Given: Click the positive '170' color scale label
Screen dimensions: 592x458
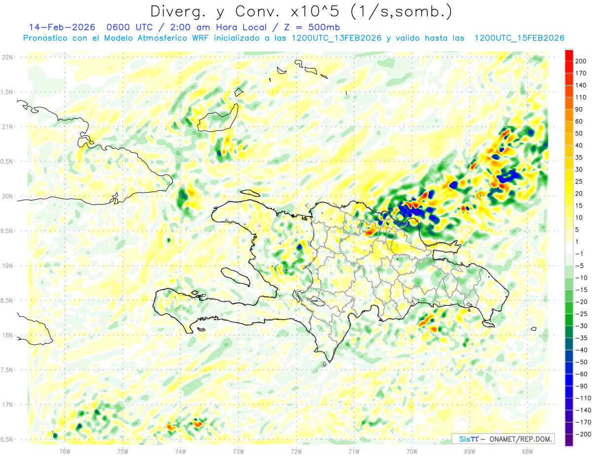Looking at the screenshot, I should tap(582, 73).
